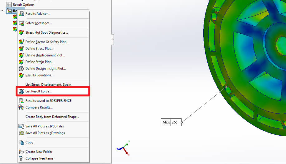Select List Stress, Displacement, Strain
The height and width of the screenshot is (164, 286).
click(x=48, y=84)
